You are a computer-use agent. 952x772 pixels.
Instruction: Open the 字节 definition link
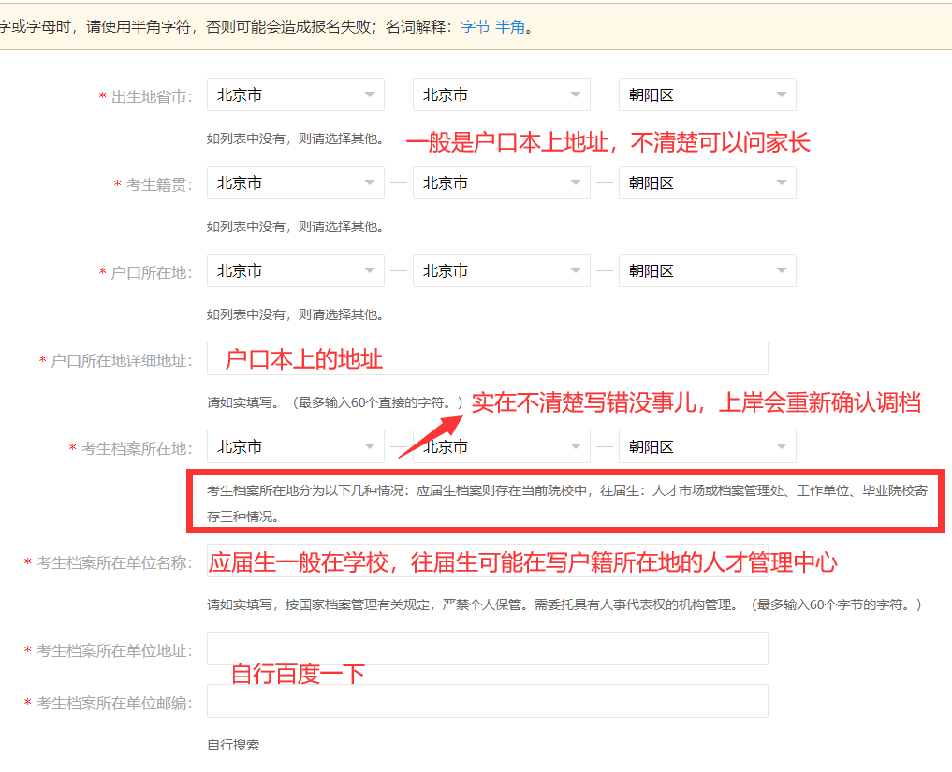coord(475,26)
